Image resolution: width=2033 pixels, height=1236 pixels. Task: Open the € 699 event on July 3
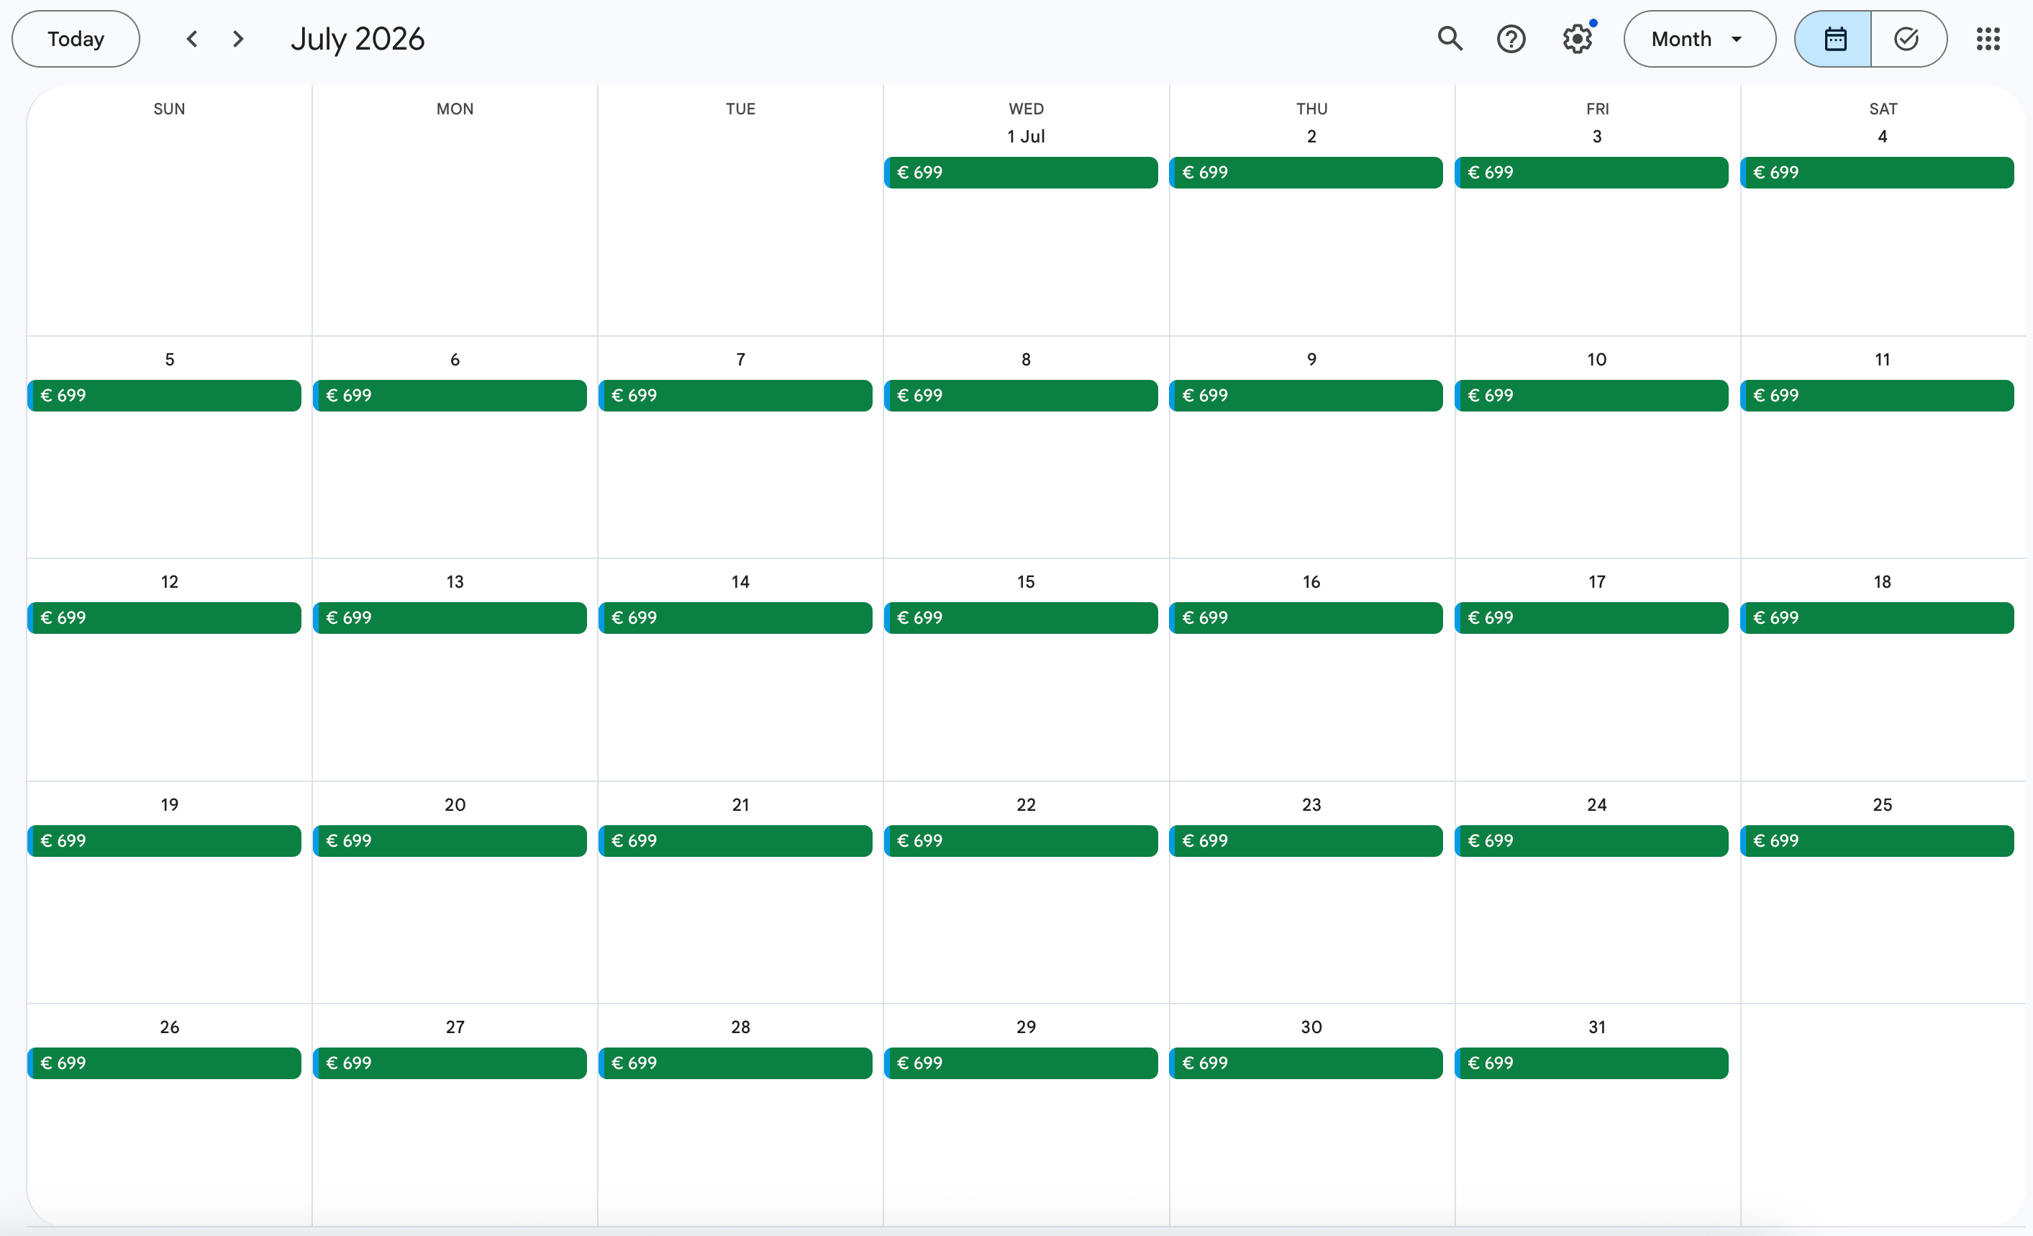(1591, 173)
